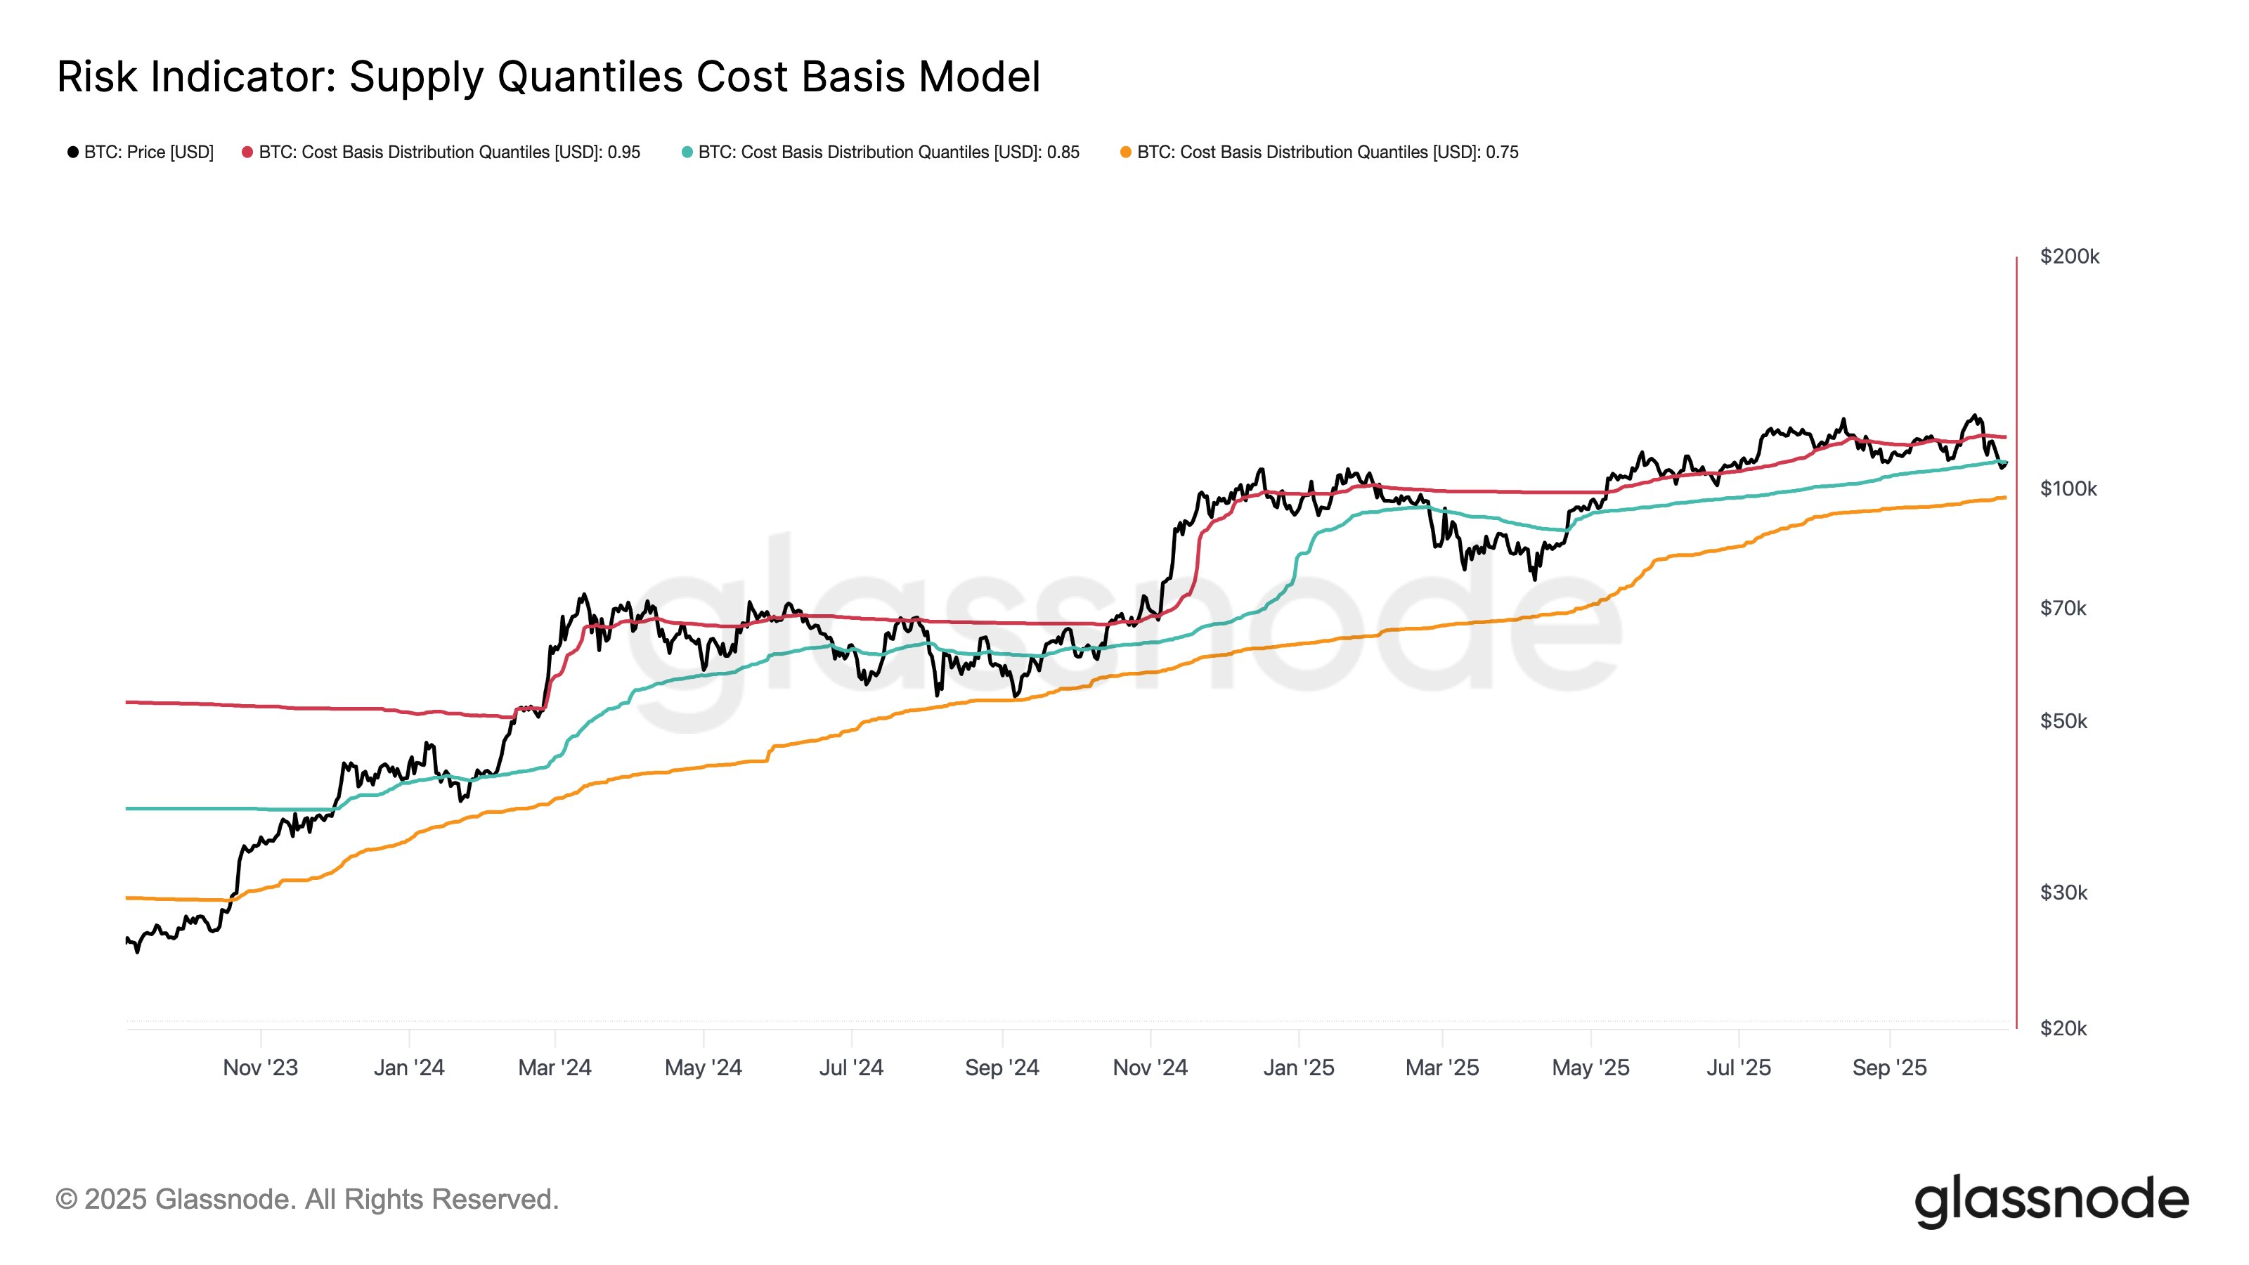Click the Glassnode copyright notice text

tap(307, 1200)
